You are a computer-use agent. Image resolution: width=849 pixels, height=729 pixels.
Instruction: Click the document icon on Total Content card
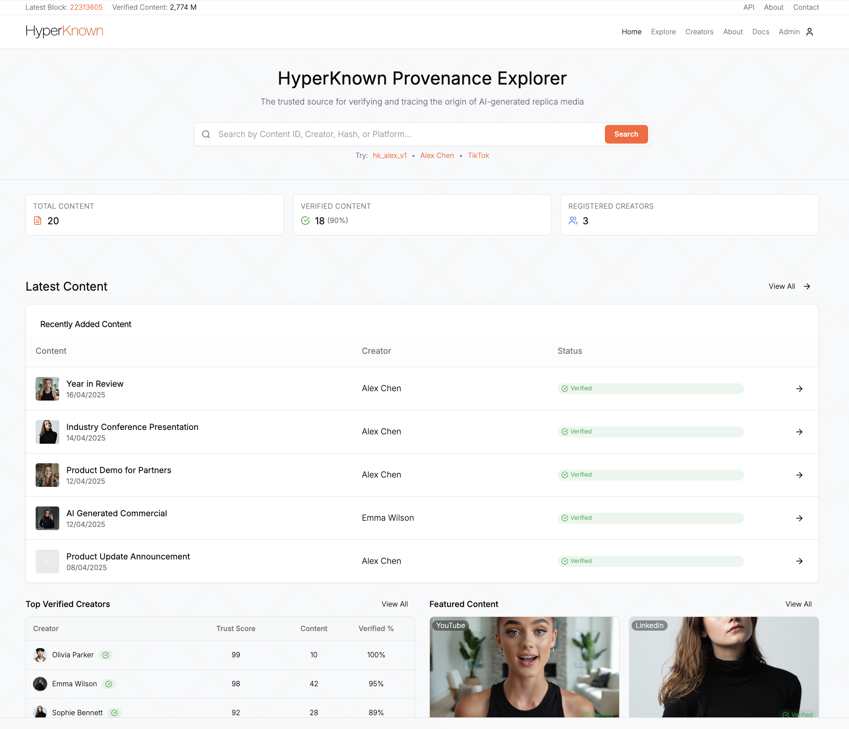coord(37,220)
